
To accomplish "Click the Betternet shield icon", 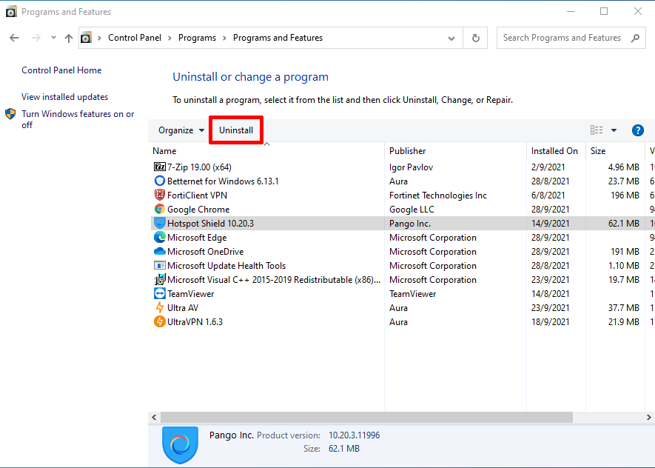I will tap(160, 181).
